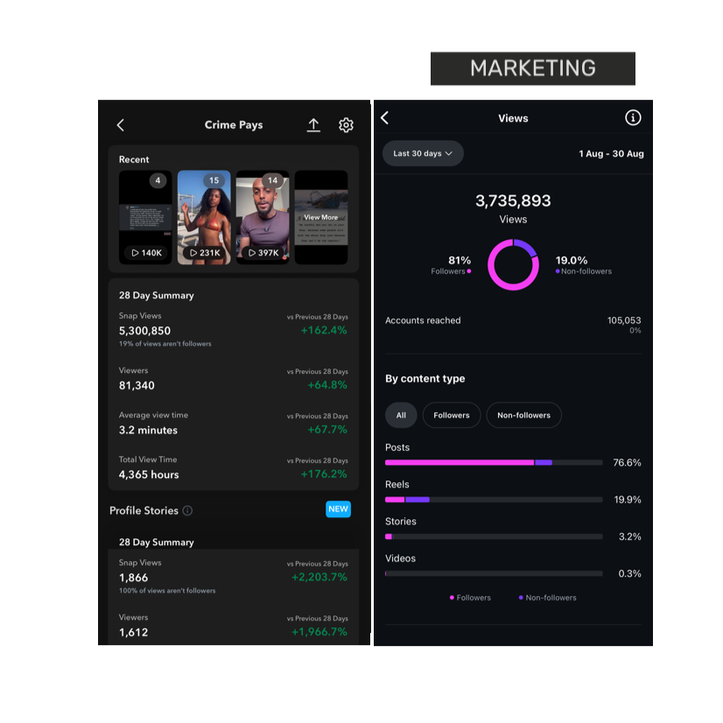Click the Posts progress bar
The image size is (723, 723).
(x=494, y=462)
